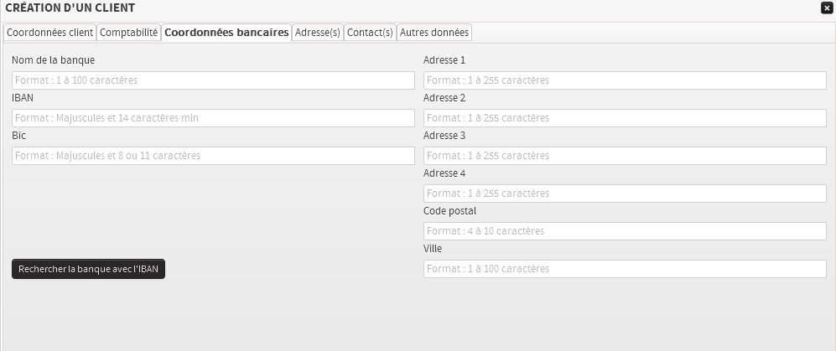Click into the Code postal field
Screen dimensions: 836x351
[625, 231]
